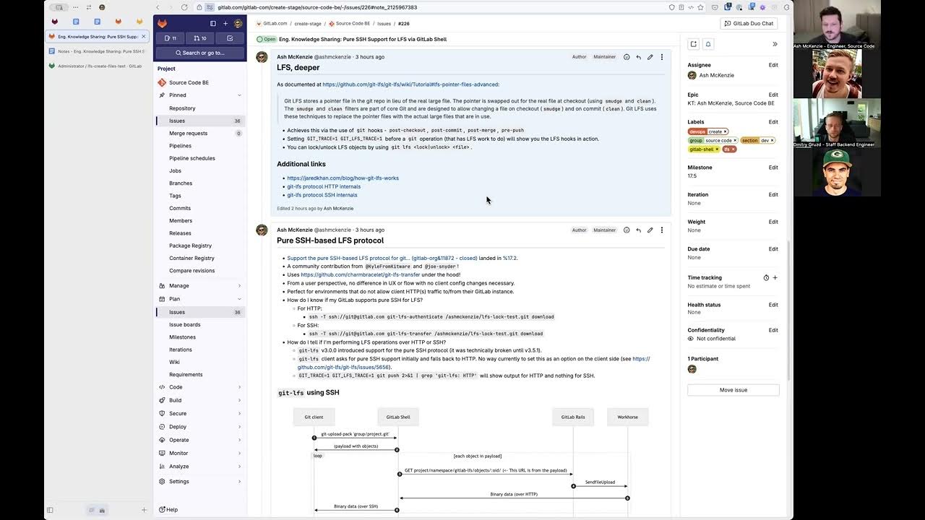Click the time tracking report clock icon

[766, 277]
